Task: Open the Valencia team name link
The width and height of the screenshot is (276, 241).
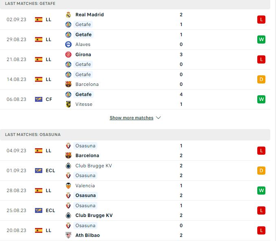Action: click(x=85, y=186)
